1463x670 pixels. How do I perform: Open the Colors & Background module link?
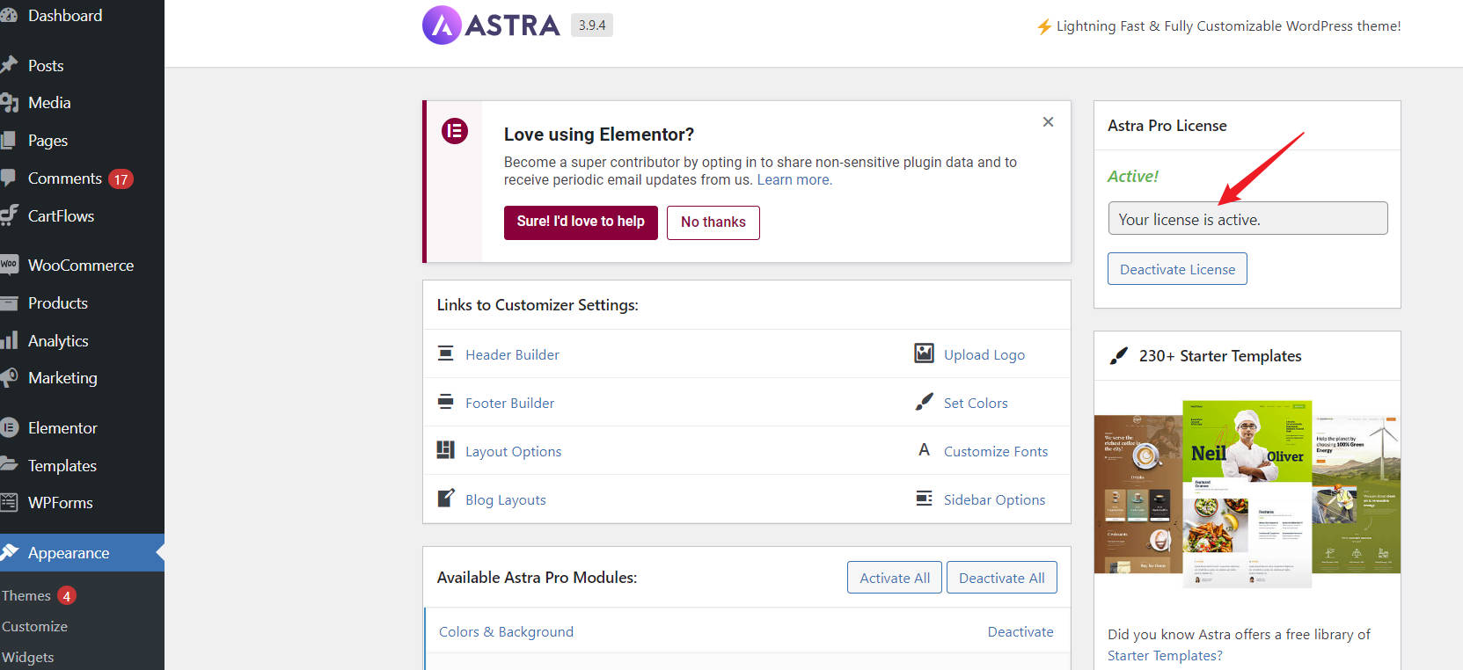pyautogui.click(x=506, y=631)
